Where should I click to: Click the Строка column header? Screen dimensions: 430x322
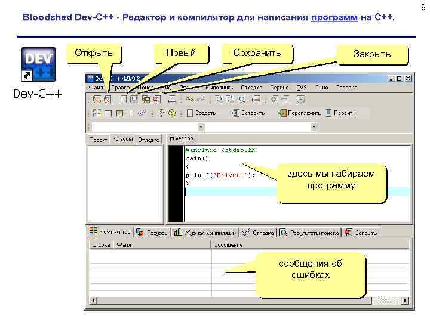pyautogui.click(x=101, y=245)
